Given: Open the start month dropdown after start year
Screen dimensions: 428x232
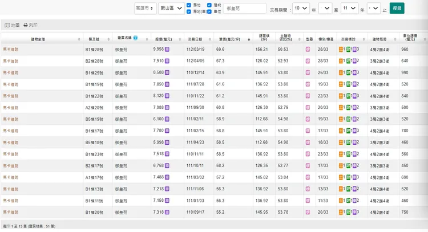Looking at the screenshot, I should click(x=325, y=9).
